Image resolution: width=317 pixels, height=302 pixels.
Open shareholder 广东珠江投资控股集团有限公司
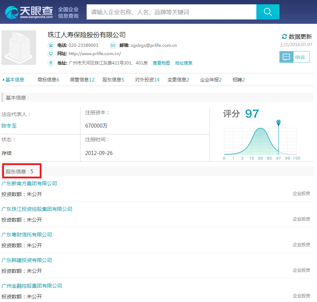[37, 209]
